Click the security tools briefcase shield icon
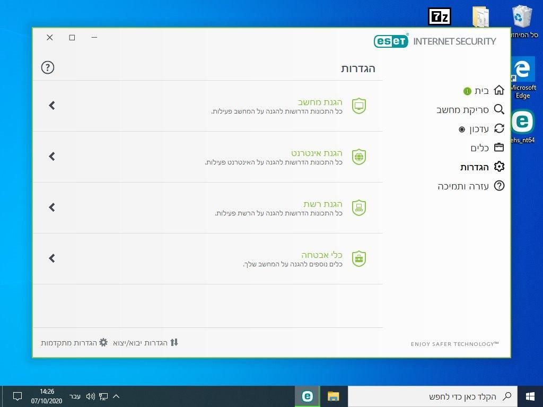543x407 pixels. point(359,258)
